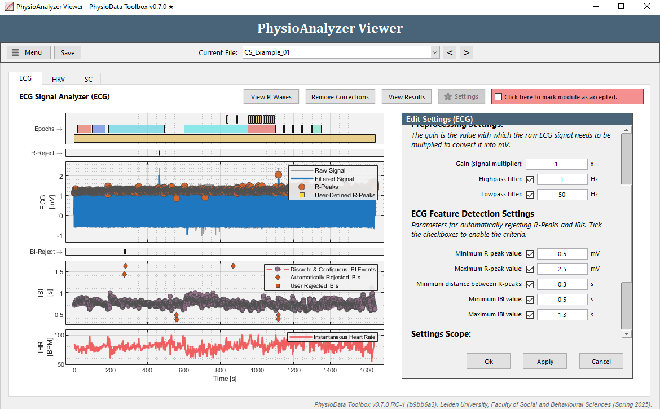Click the IBI-Reject black marker
This screenshot has width=660, height=409.
[x=125, y=252]
